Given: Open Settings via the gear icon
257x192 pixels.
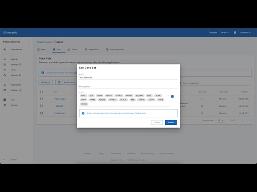Looking at the screenshot, I should 5,105.
